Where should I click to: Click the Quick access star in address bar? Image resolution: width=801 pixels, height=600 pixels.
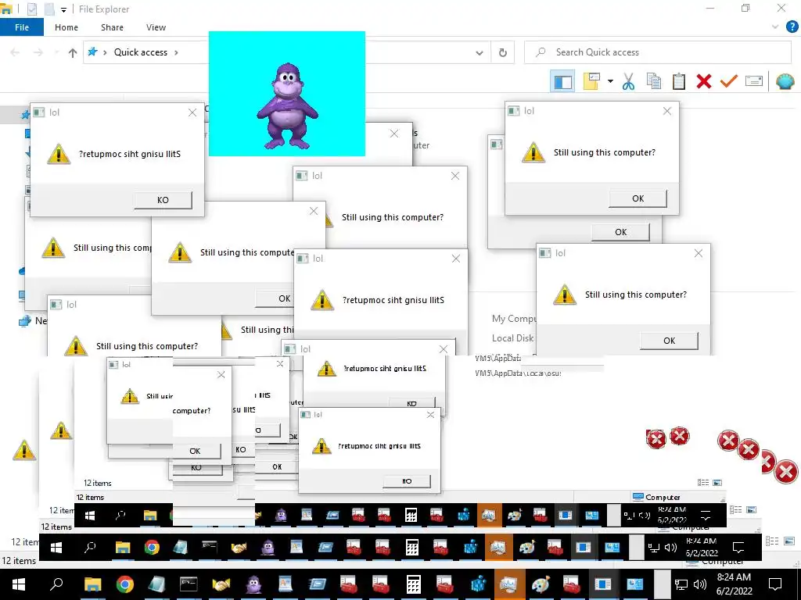coord(92,52)
